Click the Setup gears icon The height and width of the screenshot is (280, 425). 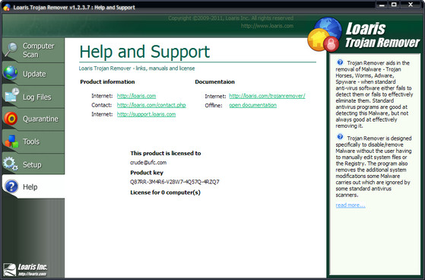11,164
